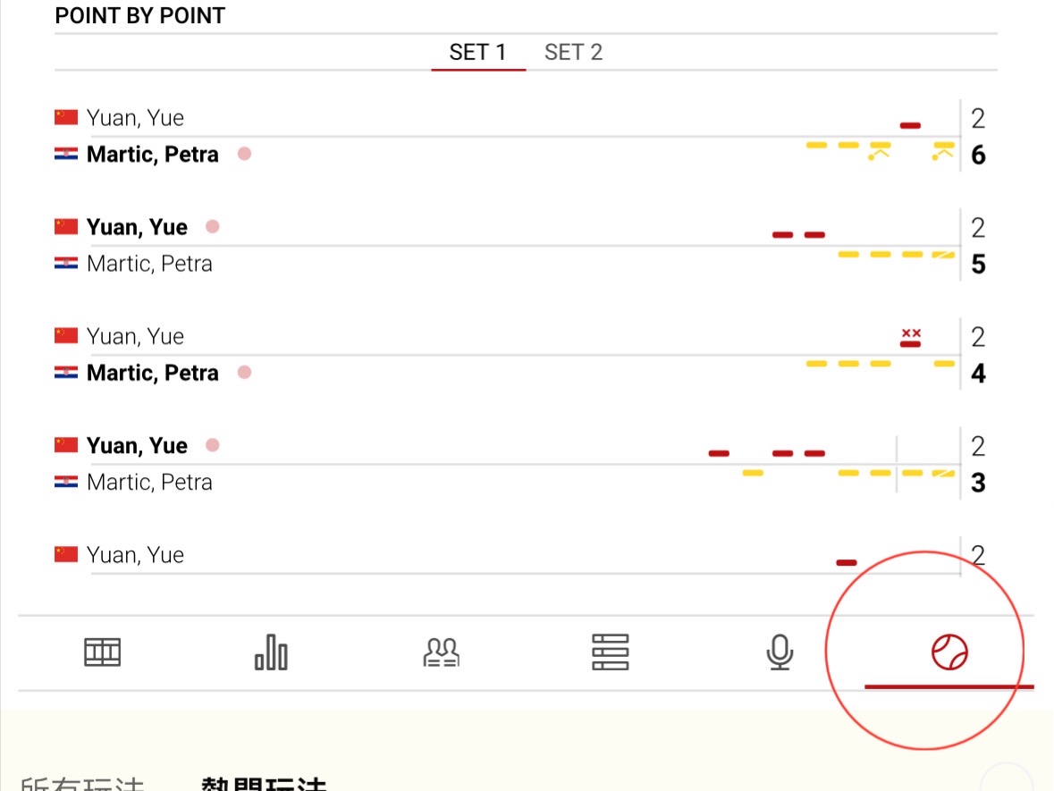Open the bar chart statistics icon

[271, 652]
